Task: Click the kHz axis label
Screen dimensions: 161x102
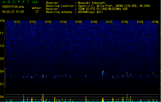Action: point(2,21)
